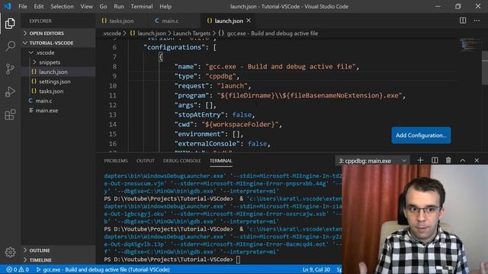488x274 pixels.
Task: Open the Source Control view
Action: (10, 68)
